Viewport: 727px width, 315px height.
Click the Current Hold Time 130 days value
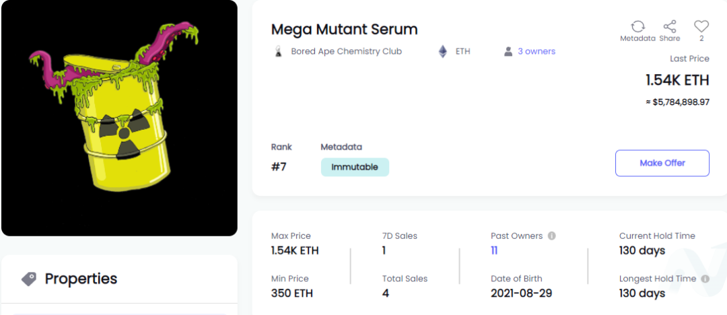pyautogui.click(x=642, y=250)
